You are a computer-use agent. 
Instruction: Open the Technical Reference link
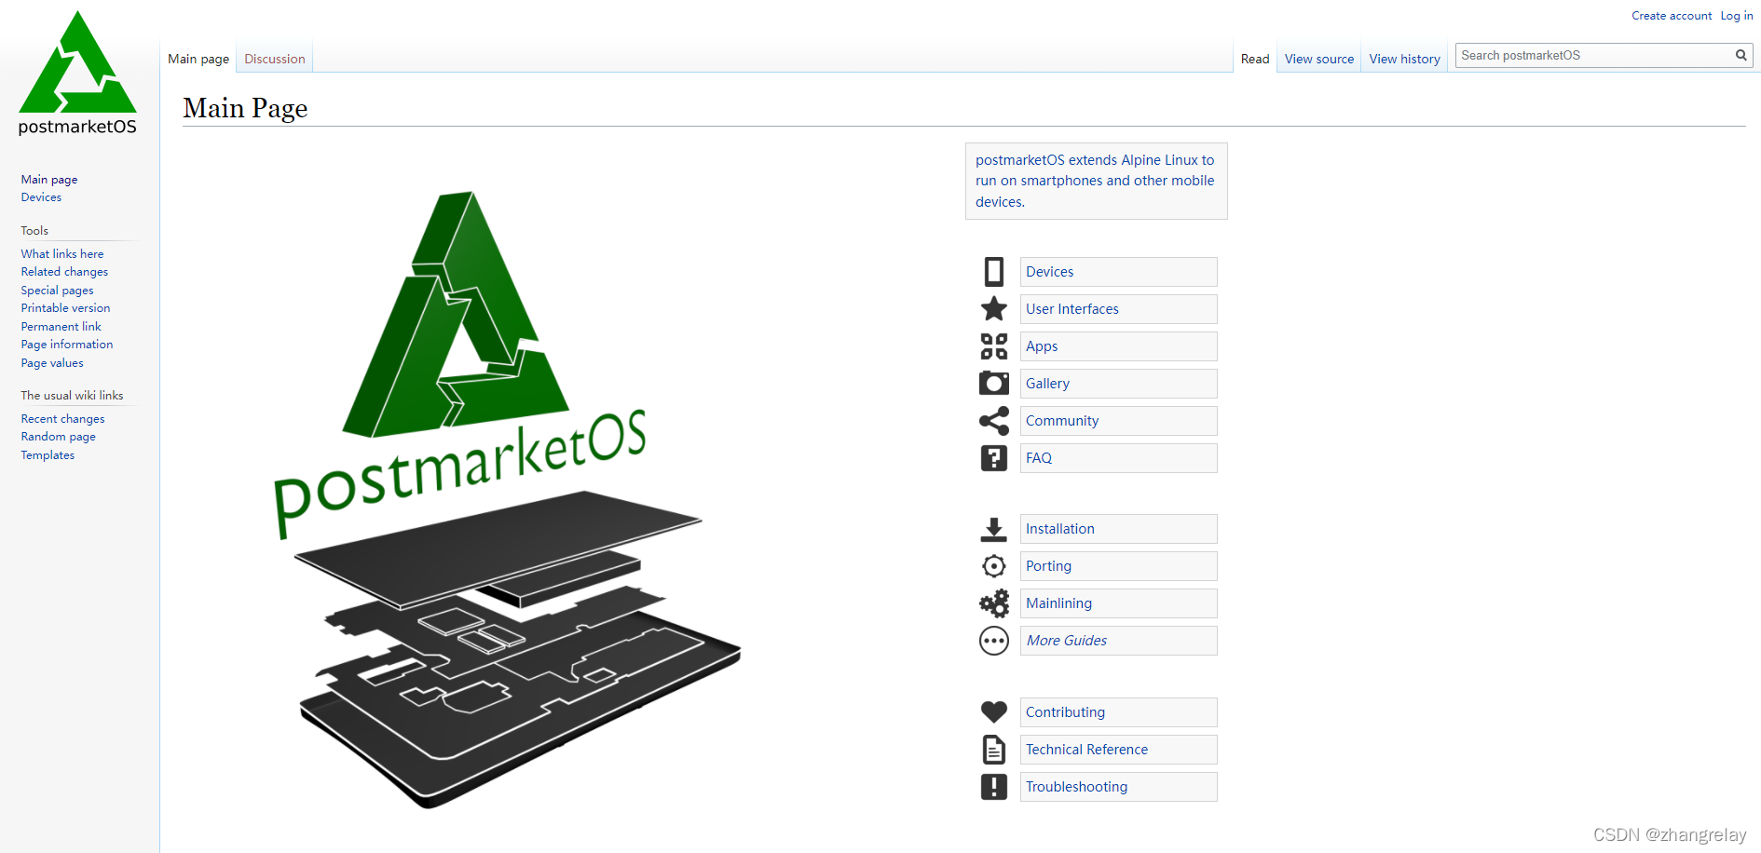click(1086, 750)
